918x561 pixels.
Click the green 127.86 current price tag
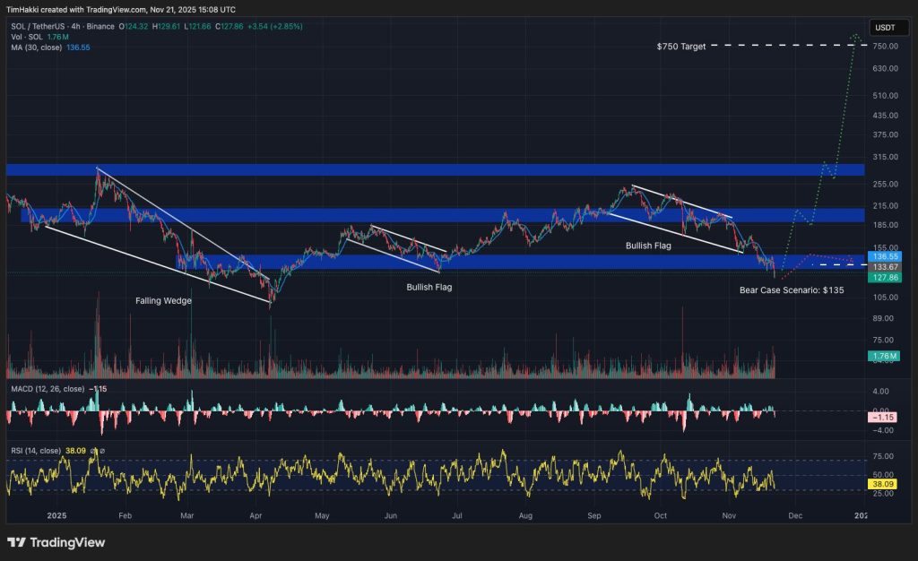click(x=885, y=278)
